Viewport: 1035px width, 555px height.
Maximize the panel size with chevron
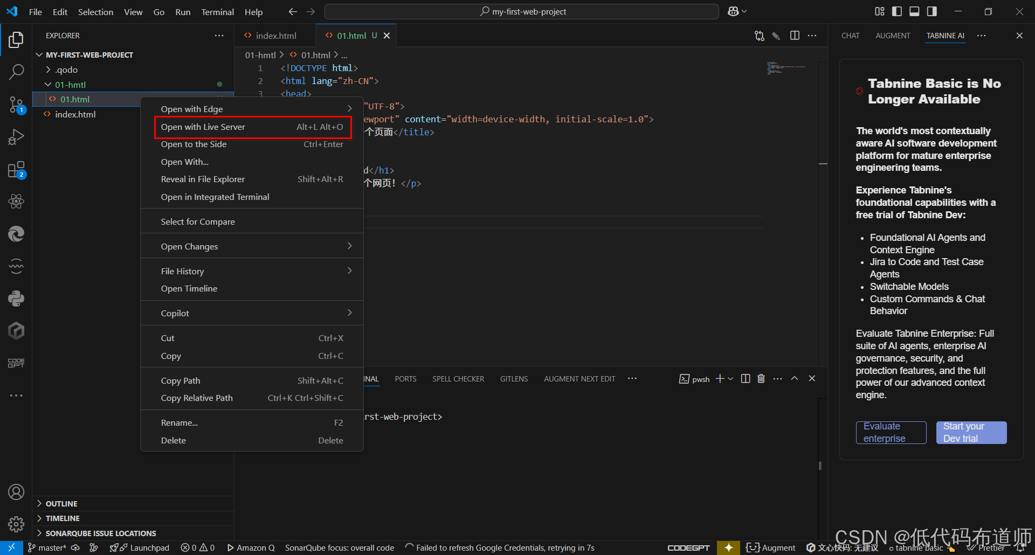[795, 379]
